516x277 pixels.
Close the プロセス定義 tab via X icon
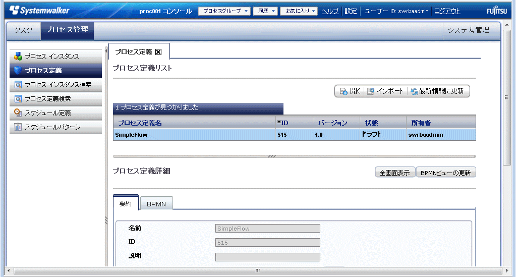click(158, 52)
